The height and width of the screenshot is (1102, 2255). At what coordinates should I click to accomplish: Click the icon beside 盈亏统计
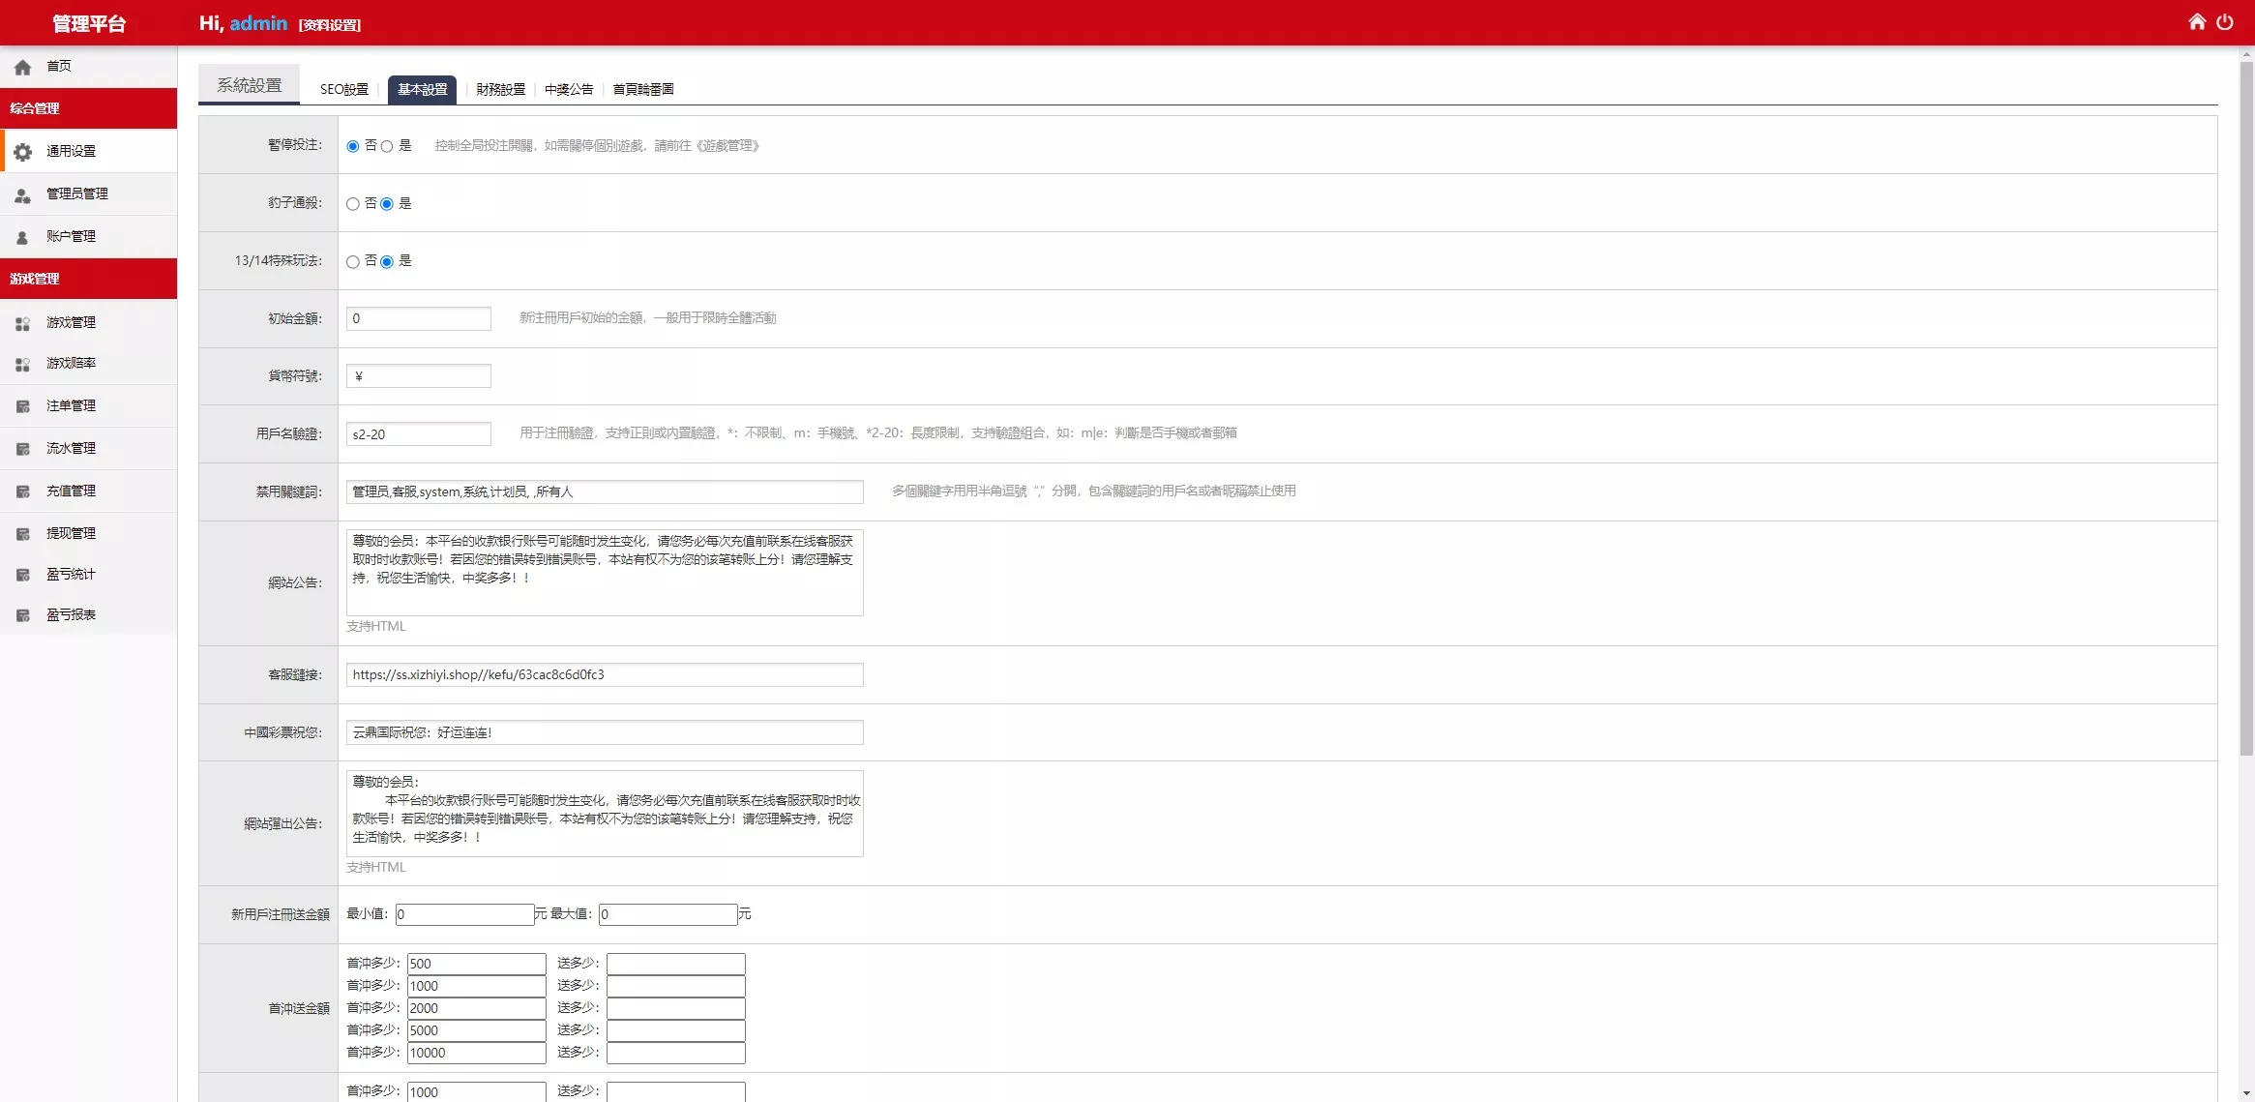[x=23, y=575]
